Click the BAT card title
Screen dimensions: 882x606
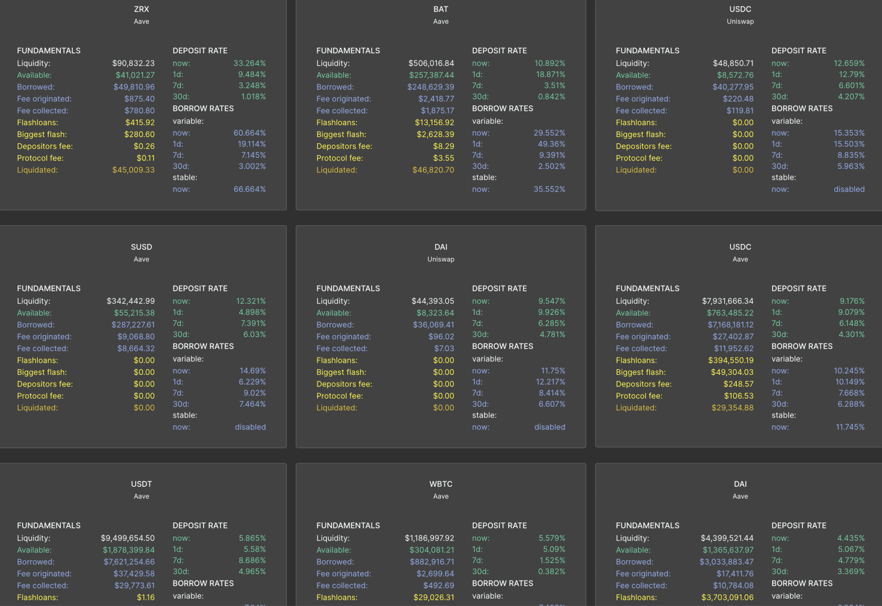click(x=441, y=9)
